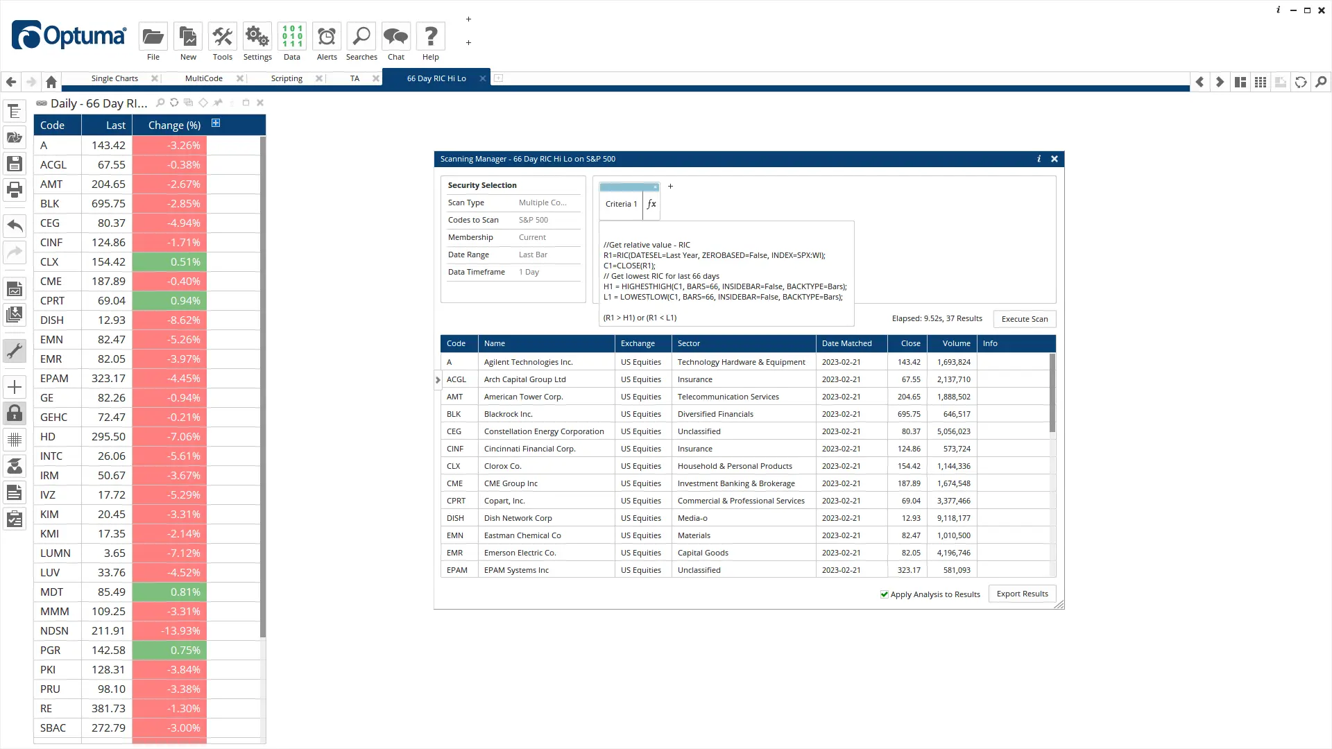Close the MultiCode tab

pyautogui.click(x=239, y=79)
